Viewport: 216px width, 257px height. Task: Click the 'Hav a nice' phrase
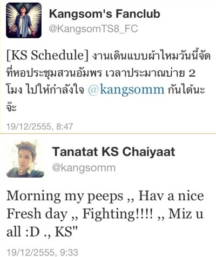pos(171,196)
